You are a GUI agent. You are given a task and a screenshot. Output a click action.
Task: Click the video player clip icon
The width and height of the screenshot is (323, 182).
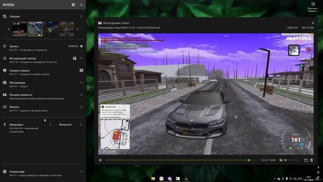(x=100, y=23)
